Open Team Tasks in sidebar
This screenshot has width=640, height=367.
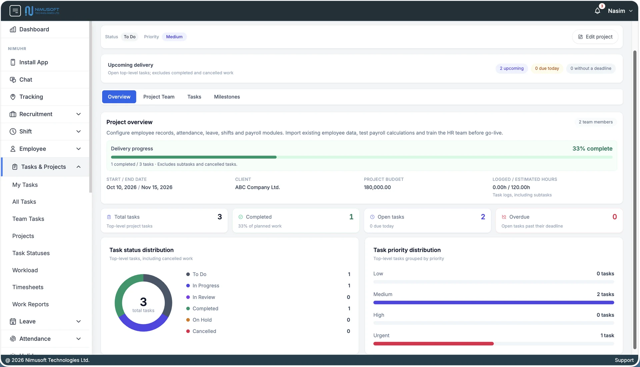[28, 219]
